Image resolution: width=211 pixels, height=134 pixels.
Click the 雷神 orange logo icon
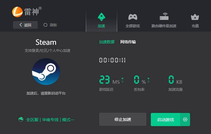(x=17, y=12)
